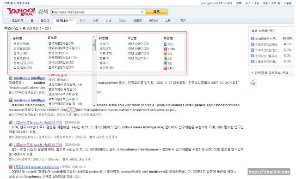Click 검색결과 유해정보 신고 link
This screenshot has height=179, width=296.
click(271, 72)
